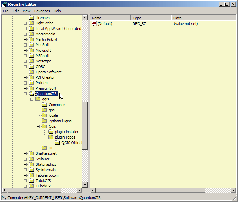This screenshot has height=202, width=238.
Task: Select the Opera Software key label
Action: click(x=49, y=72)
